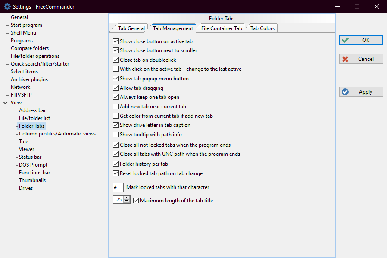The width and height of the screenshot is (387, 258).
Task: Decrease the tab title length spinner
Action: [x=127, y=202]
